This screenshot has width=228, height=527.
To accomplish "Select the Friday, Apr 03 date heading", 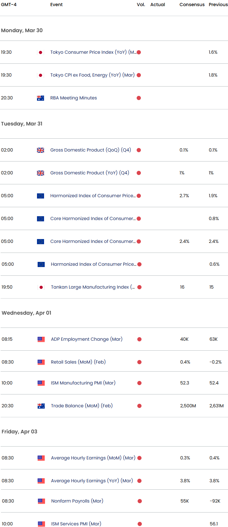I will coord(20,431).
